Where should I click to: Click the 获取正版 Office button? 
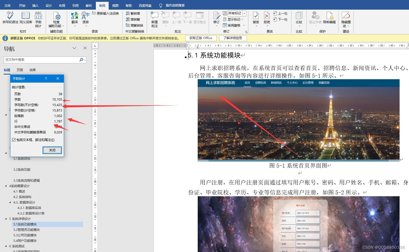201,38
